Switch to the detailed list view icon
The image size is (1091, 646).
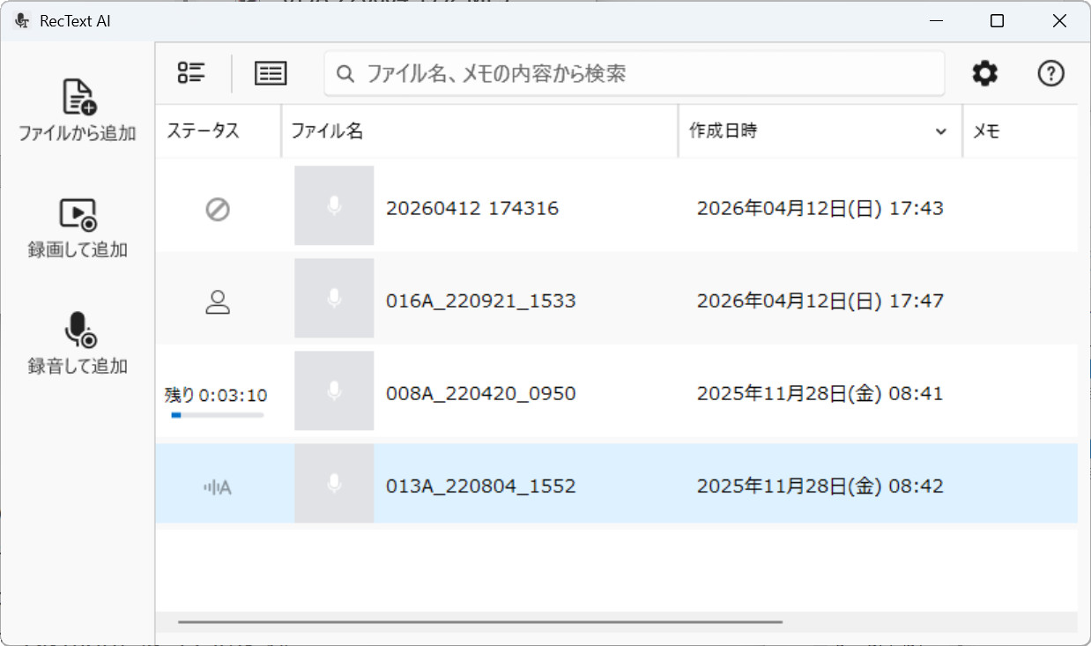coord(271,73)
